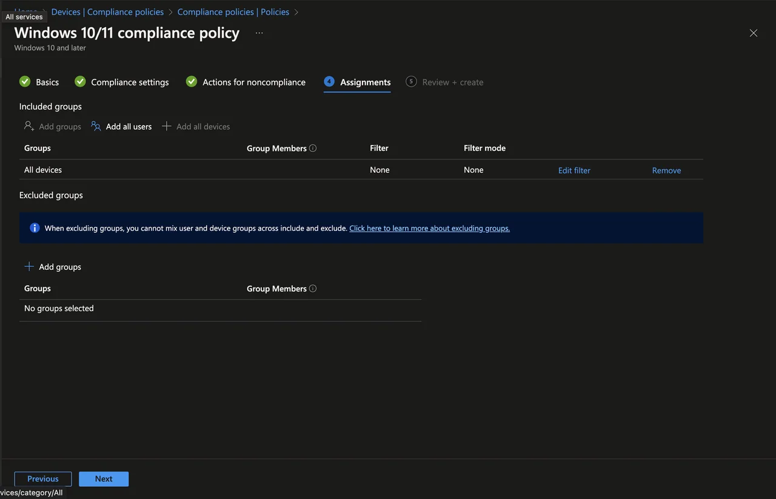Click the Excluded groups heading
Viewport: 776px width, 499px height.
(x=51, y=195)
